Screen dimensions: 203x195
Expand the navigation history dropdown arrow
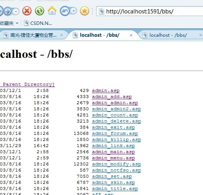pos(16,11)
